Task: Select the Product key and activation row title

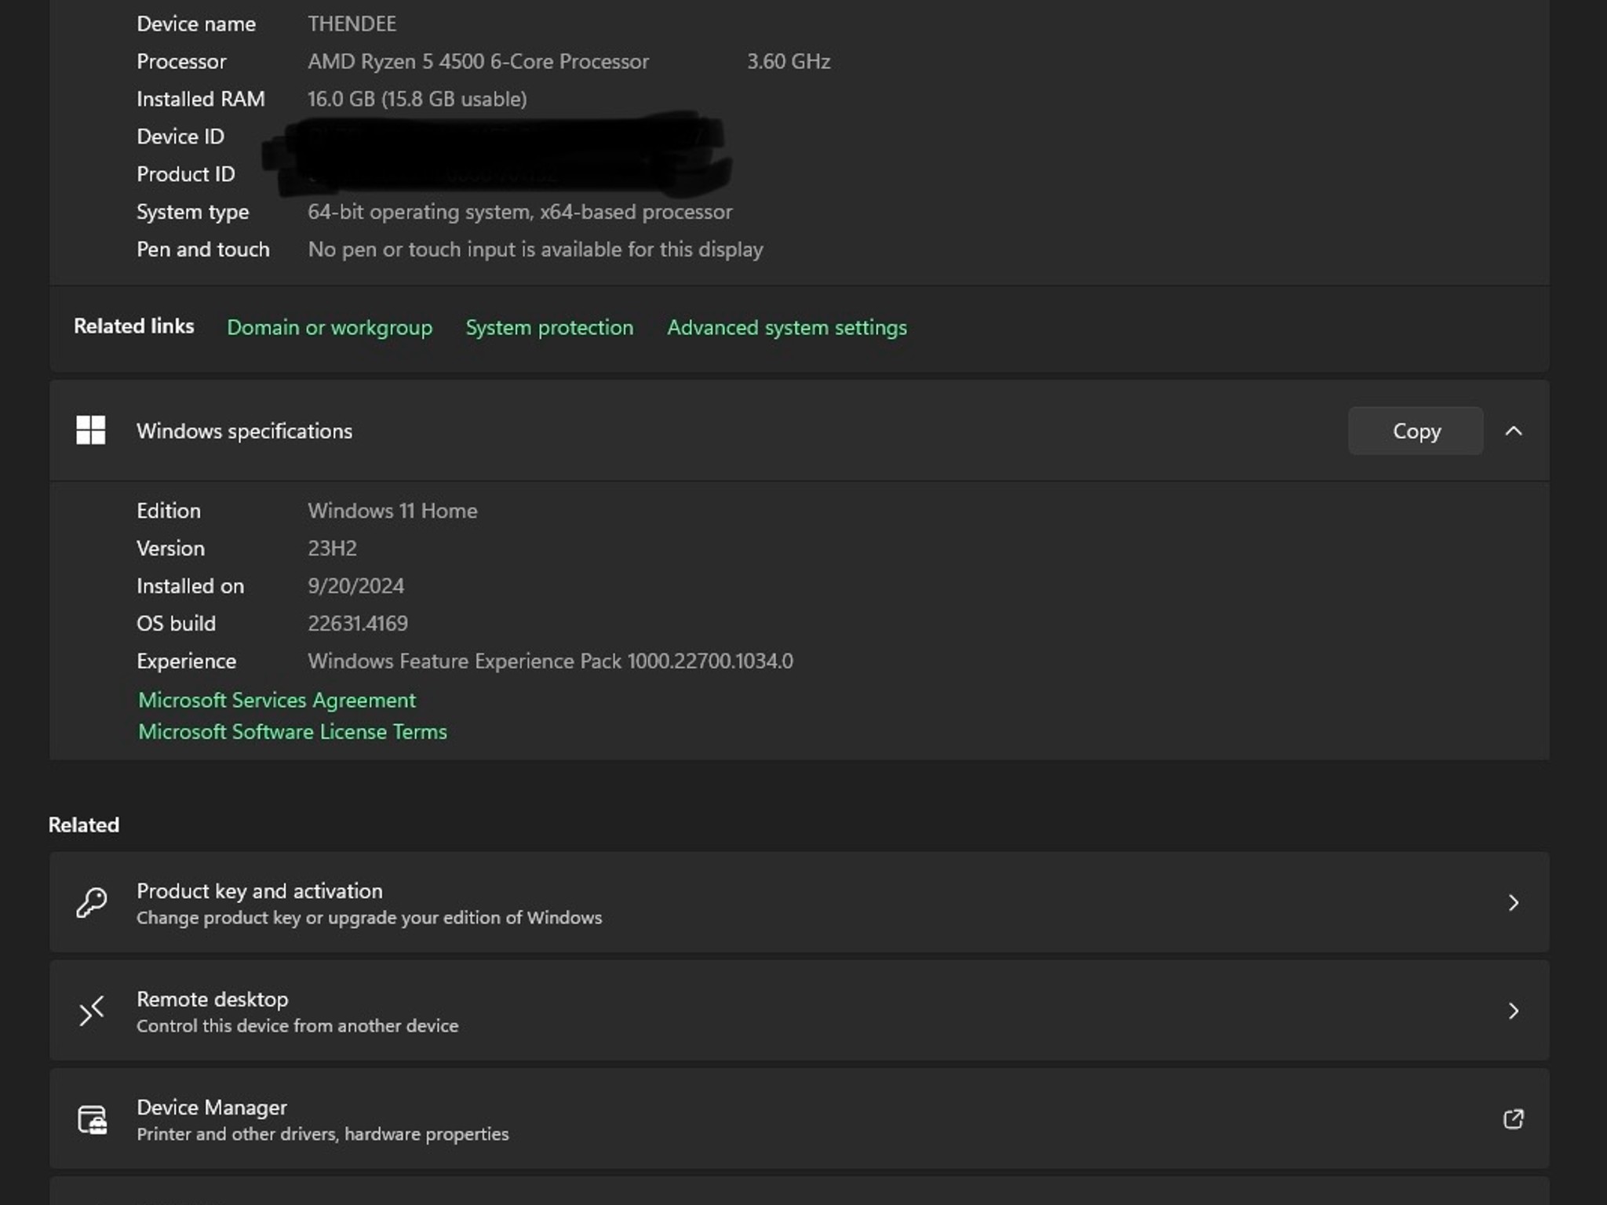Action: tap(259, 890)
